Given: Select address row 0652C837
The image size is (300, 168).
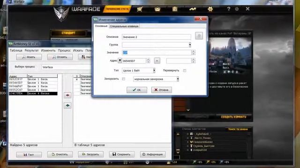Looking at the screenshot, I should (33, 79).
